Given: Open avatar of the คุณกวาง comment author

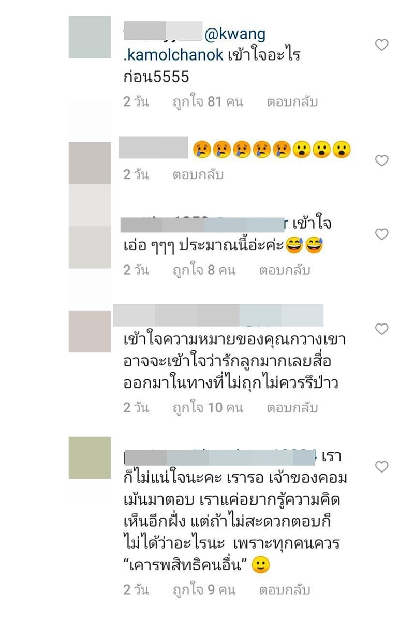Looking at the screenshot, I should coord(90,331).
